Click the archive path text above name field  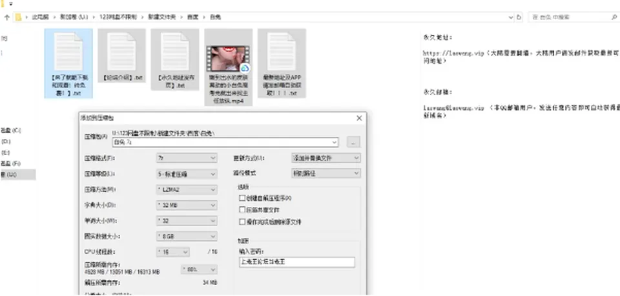coord(163,133)
